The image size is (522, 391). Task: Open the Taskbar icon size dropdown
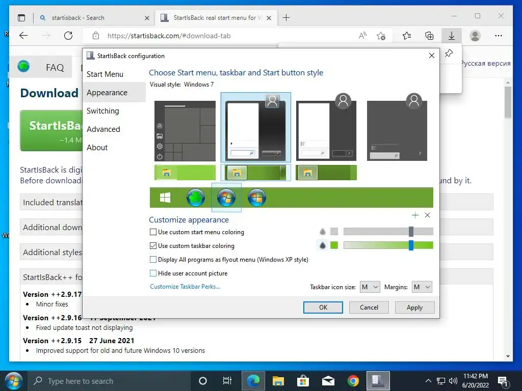[x=370, y=287]
